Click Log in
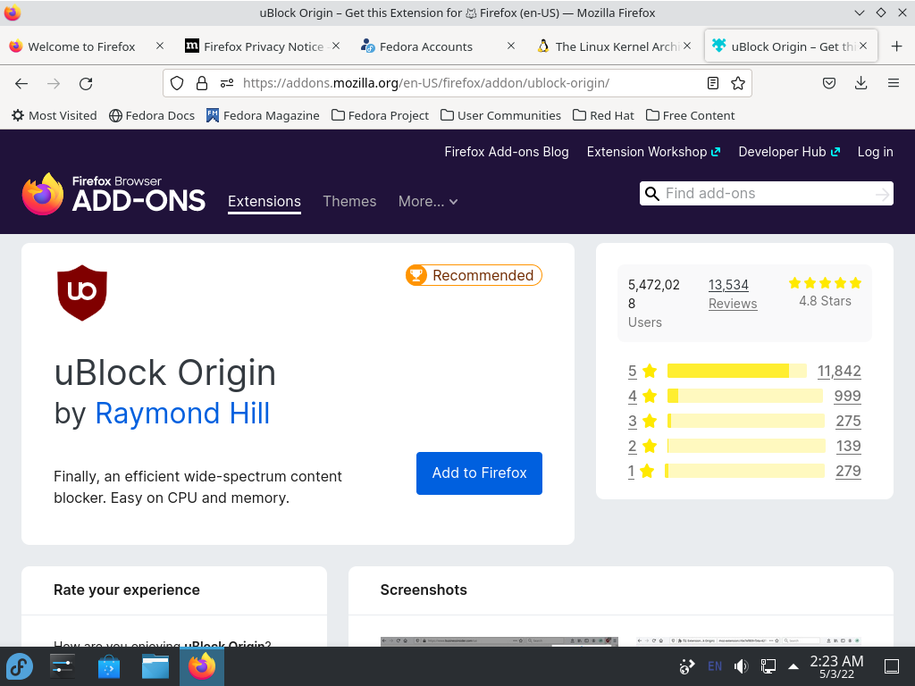The image size is (915, 686). pos(876,152)
